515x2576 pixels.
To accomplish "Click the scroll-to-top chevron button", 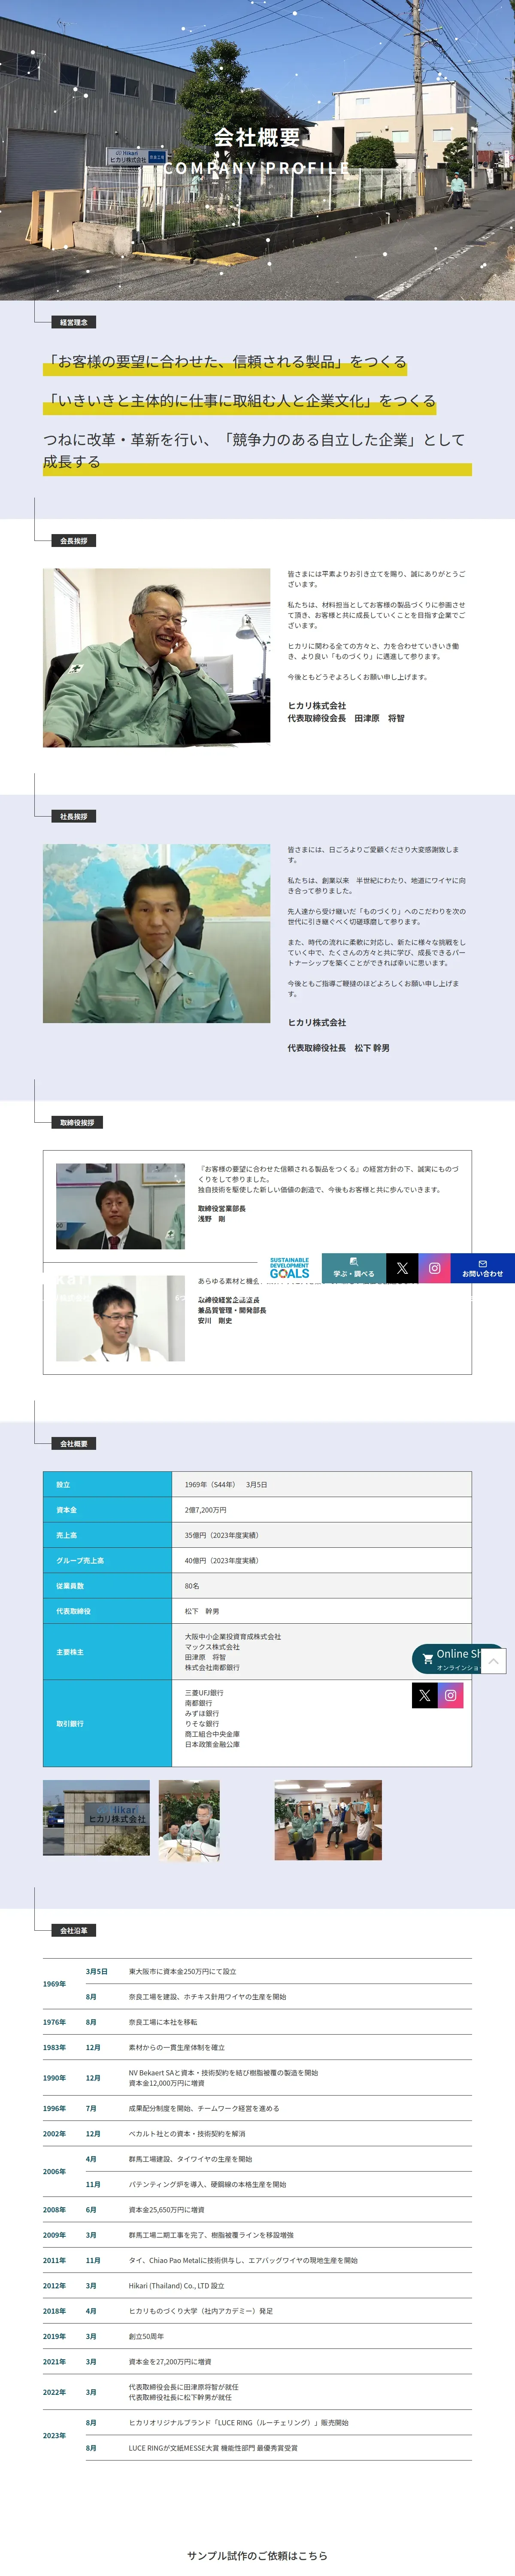I will point(493,1661).
